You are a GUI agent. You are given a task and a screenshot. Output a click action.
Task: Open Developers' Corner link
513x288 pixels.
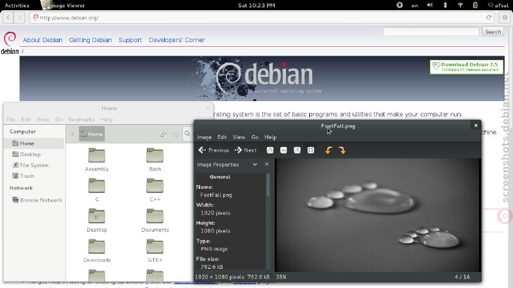[177, 40]
